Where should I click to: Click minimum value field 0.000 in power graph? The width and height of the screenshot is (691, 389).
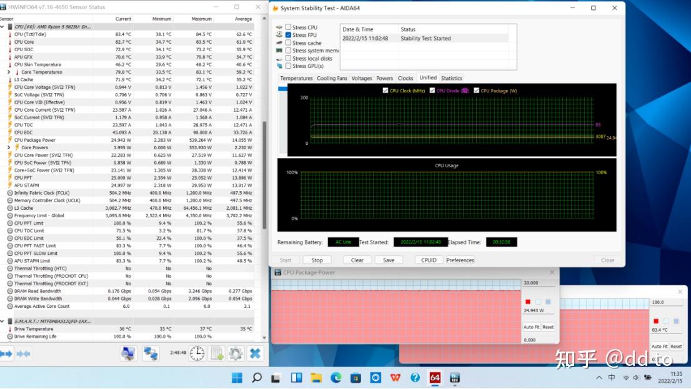coord(538,340)
